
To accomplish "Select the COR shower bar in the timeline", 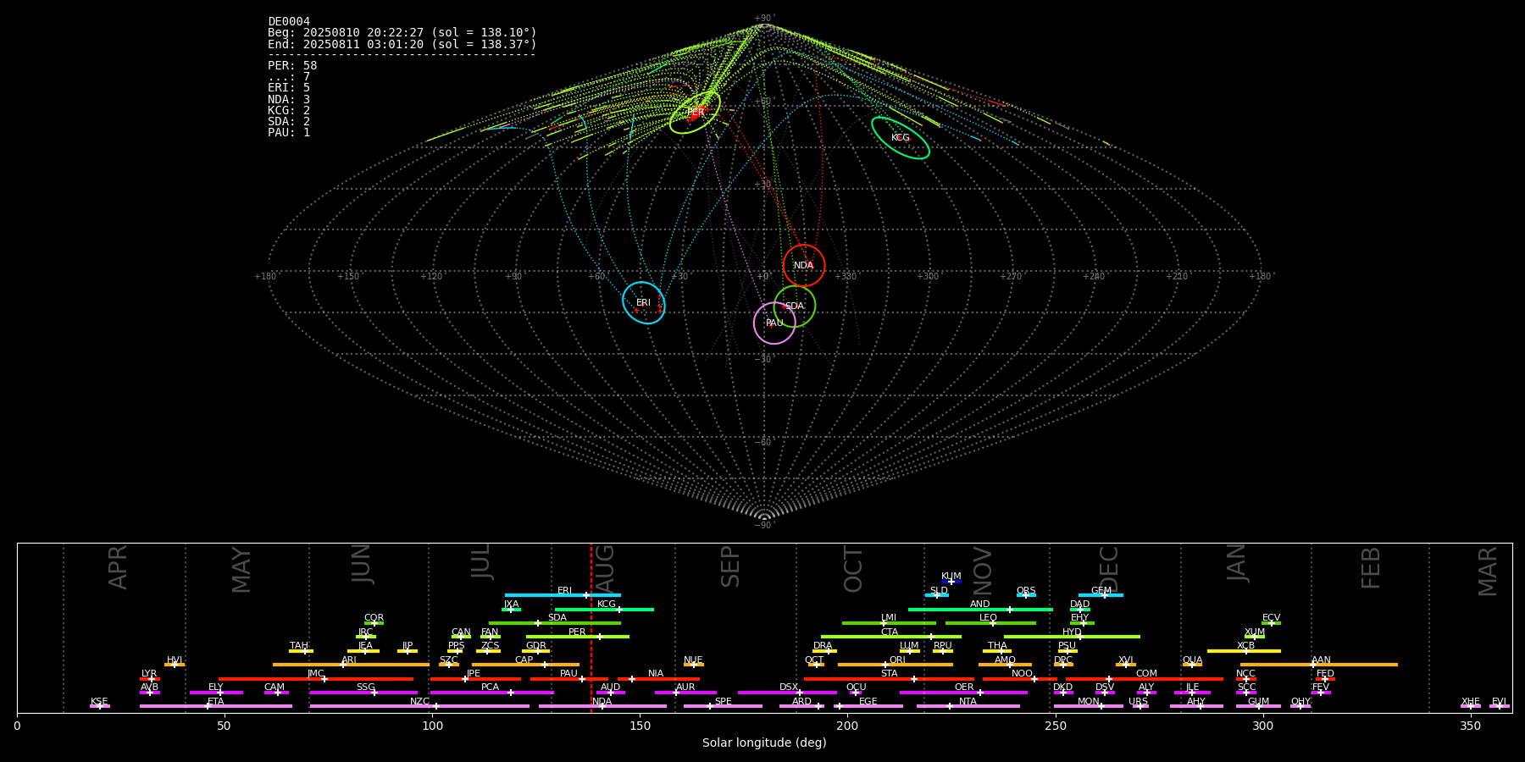I will 374,623.
